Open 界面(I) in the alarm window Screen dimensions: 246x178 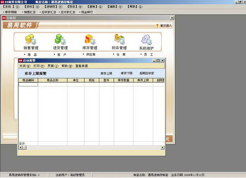[x=53, y=66]
